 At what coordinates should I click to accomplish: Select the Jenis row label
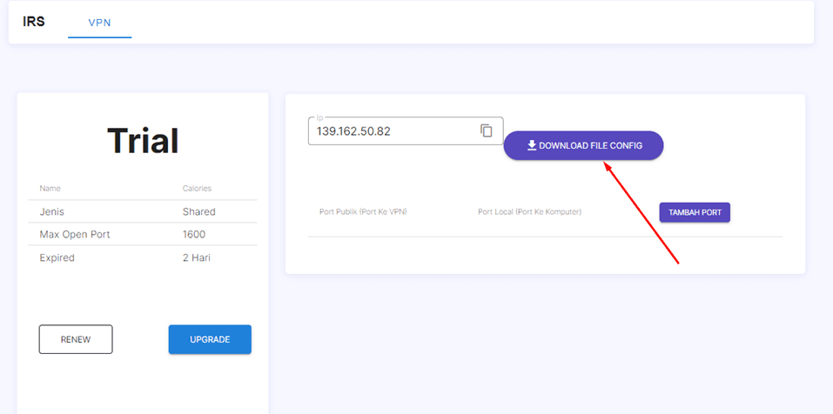click(52, 211)
